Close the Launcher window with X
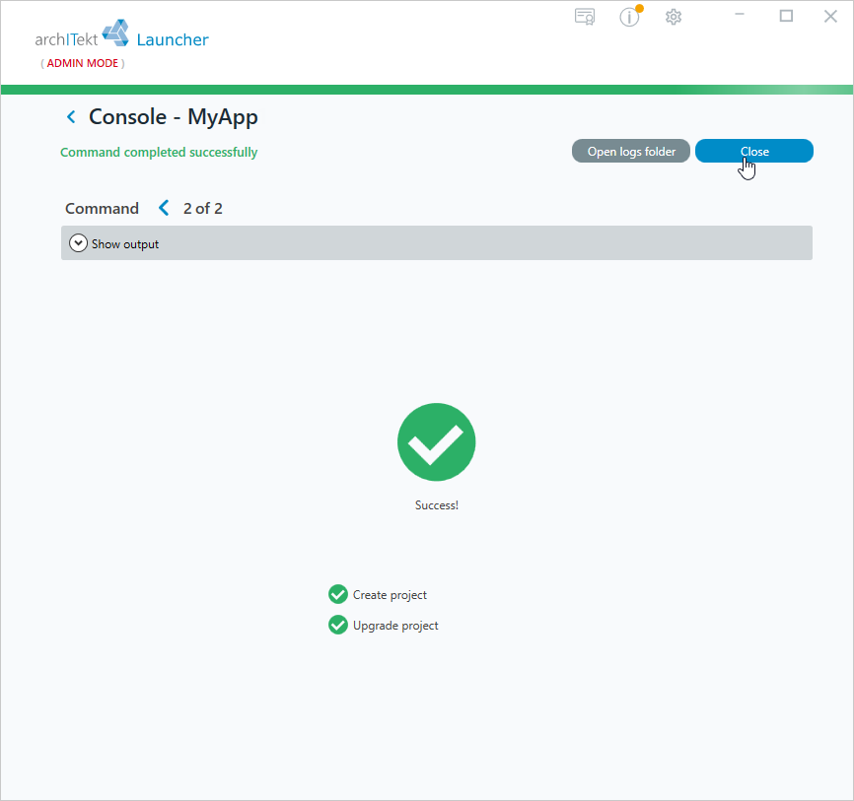 [830, 17]
